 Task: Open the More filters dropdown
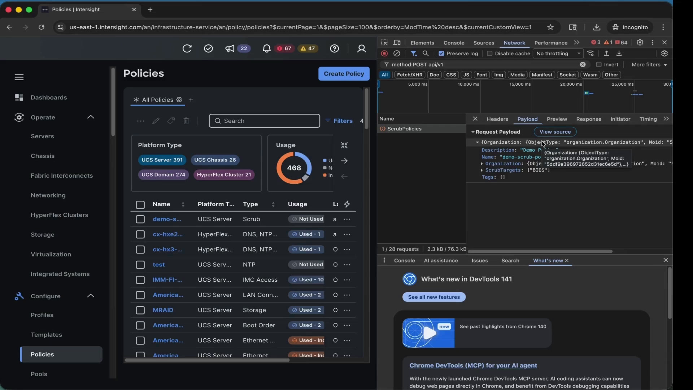point(649,65)
